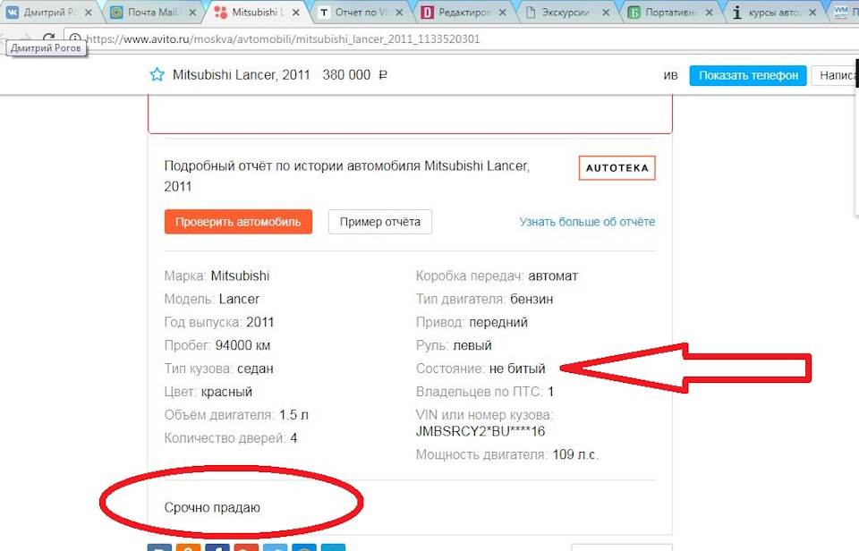Add the Mitsubishi Lancer listing to favorites with the star
The image size is (859, 551).
157,74
